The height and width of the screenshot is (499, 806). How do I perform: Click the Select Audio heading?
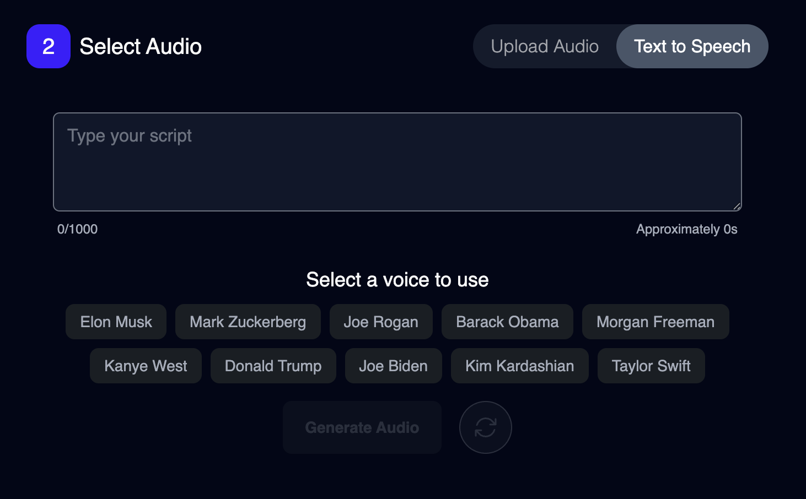[141, 46]
